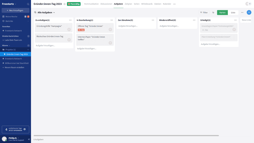Click Aufgabe hinzufügen in Erledigt
Viewport: 254px width, 143px height.
[210, 44]
